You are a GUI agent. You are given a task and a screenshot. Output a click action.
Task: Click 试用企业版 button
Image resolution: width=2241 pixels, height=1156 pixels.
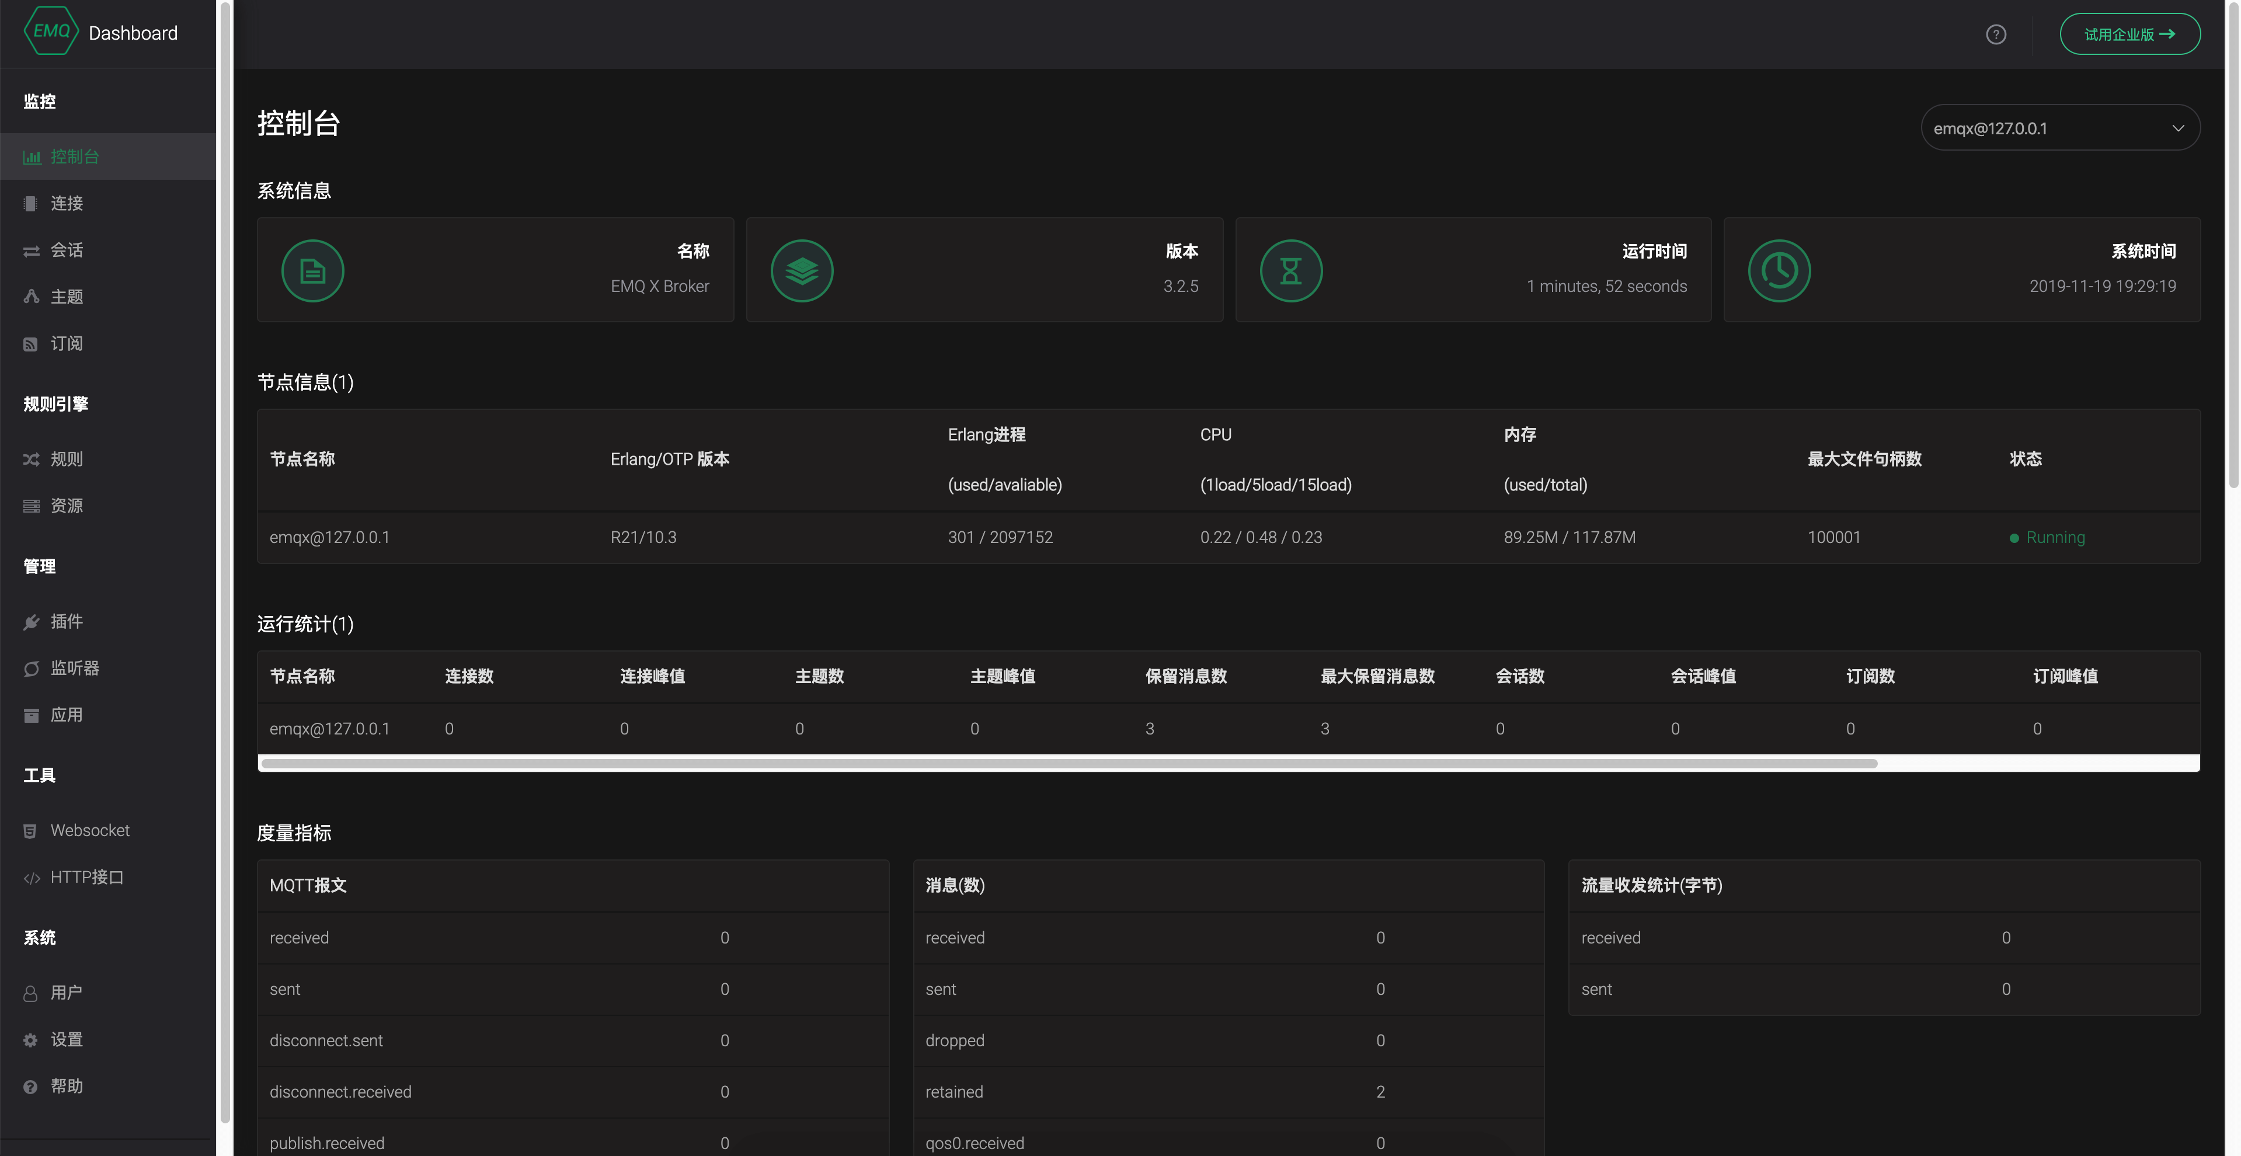click(x=2129, y=34)
